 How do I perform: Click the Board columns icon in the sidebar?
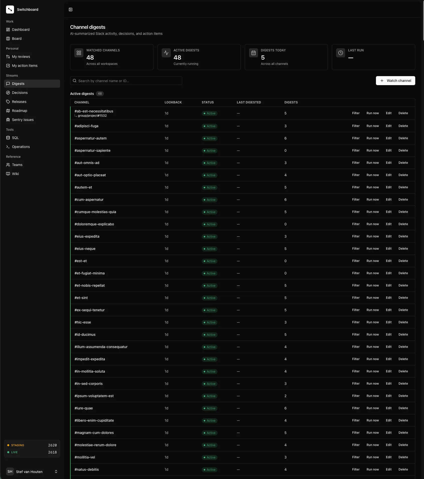pyautogui.click(x=8, y=39)
